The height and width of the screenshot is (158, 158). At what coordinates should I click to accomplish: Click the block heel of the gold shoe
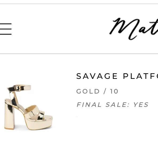(x=9, y=116)
